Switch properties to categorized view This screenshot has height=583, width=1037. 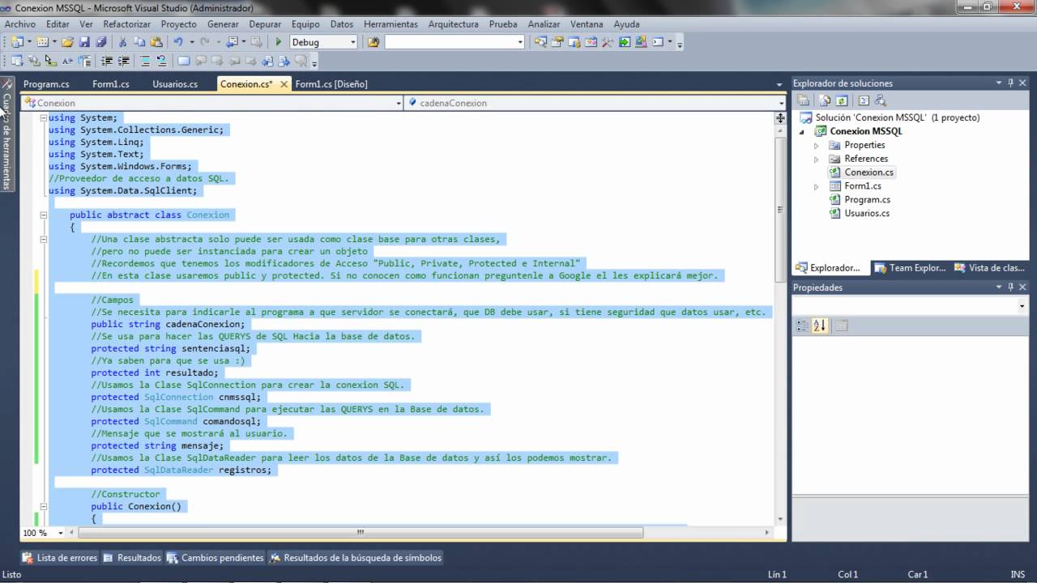tap(803, 326)
